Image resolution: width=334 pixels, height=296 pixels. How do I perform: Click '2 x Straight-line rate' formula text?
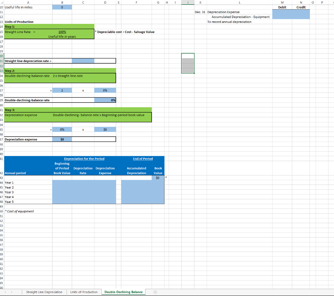[x=68, y=76]
